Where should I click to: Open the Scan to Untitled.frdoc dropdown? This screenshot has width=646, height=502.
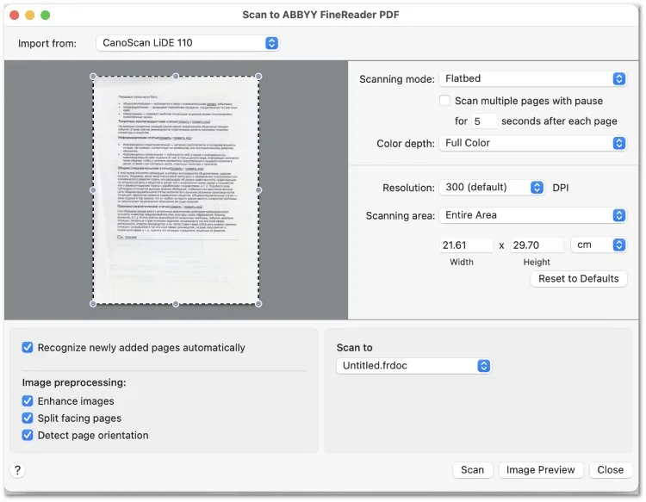point(413,366)
